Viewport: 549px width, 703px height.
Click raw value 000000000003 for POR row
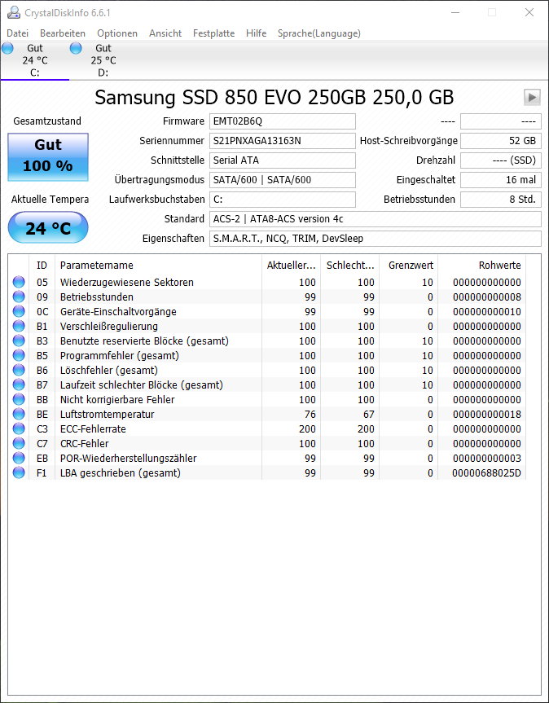click(x=487, y=458)
